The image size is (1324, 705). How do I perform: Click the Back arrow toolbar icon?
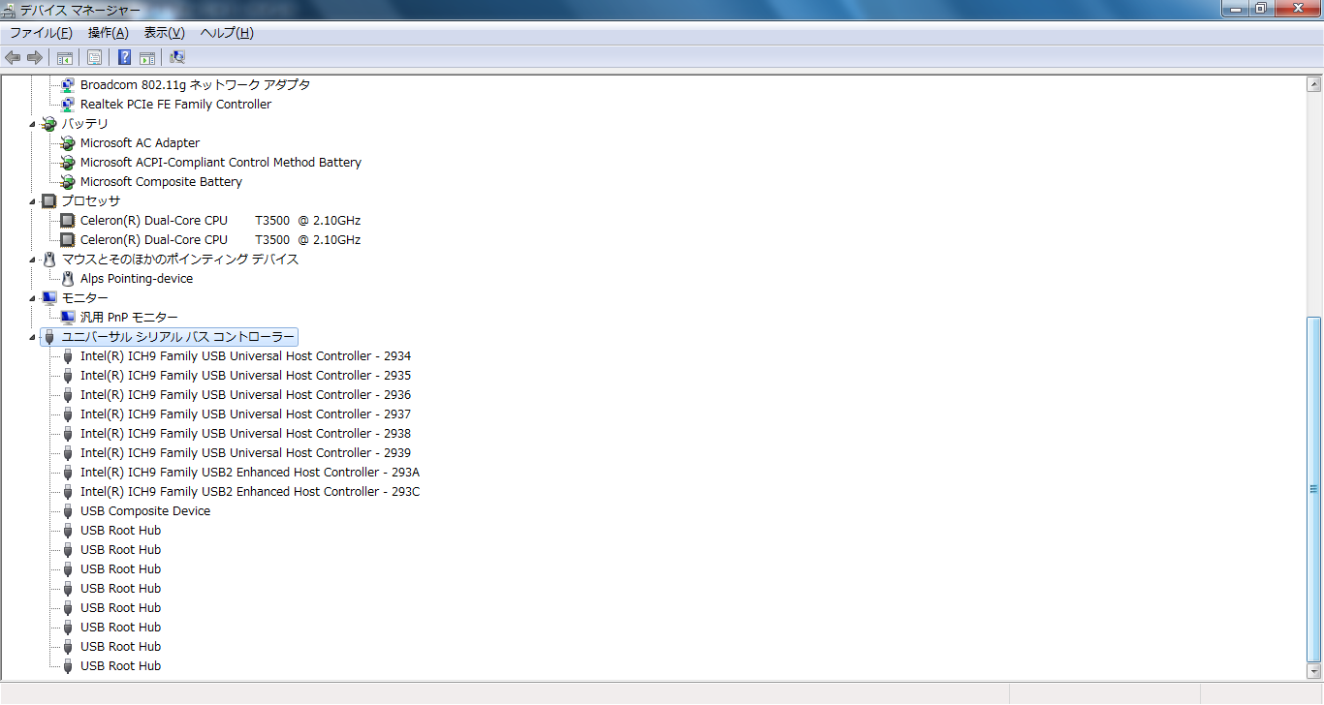pyautogui.click(x=13, y=57)
